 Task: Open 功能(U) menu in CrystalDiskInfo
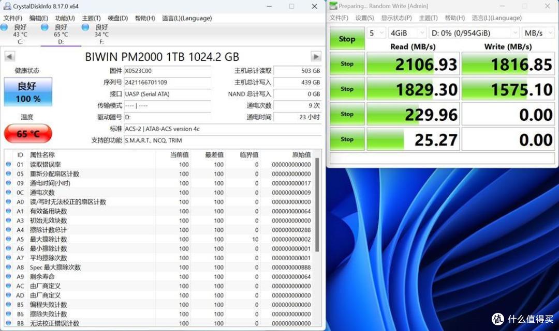pyautogui.click(x=65, y=18)
